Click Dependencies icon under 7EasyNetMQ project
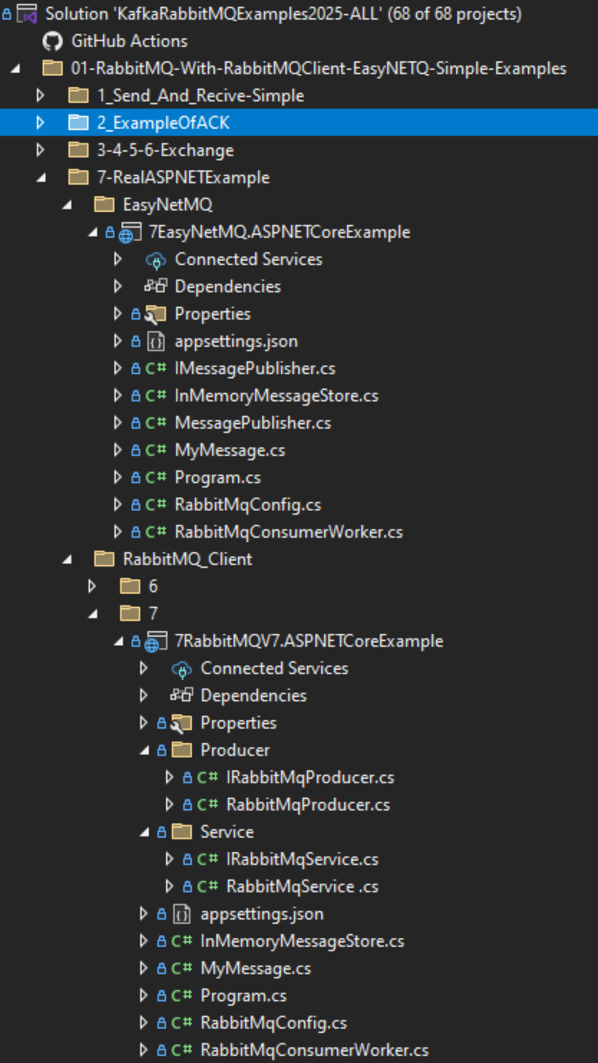598x1063 pixels. (156, 286)
